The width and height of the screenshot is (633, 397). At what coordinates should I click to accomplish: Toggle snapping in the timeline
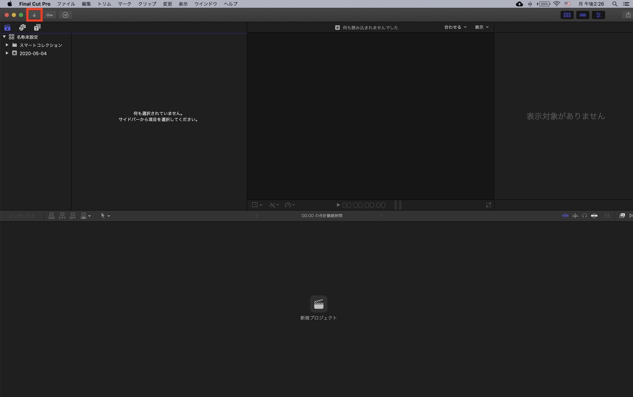click(594, 216)
